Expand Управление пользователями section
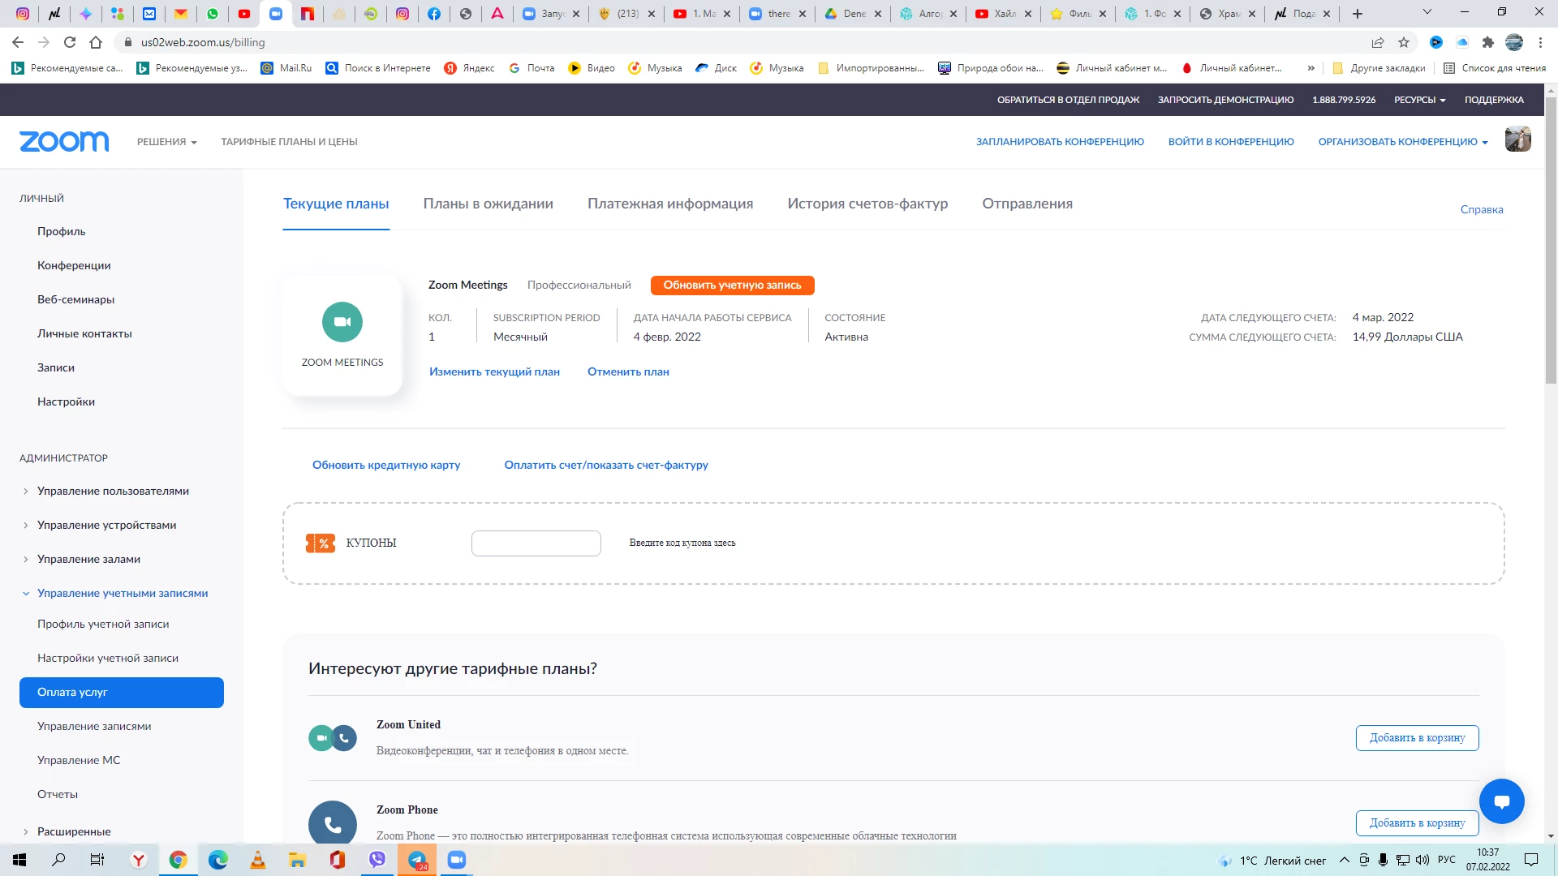 click(x=113, y=491)
